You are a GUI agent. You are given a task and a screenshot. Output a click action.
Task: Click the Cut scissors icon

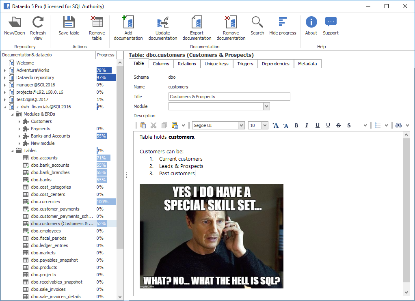click(x=153, y=125)
